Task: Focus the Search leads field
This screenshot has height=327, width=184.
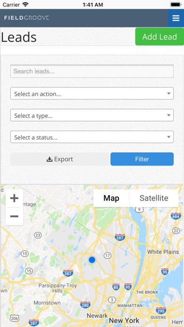Action: pyautogui.click(x=92, y=71)
